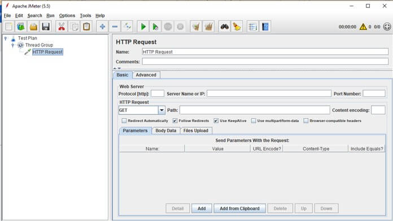The height and width of the screenshot is (221, 393).
Task: Click the collapse arrows below Comments
Action: 117,68
